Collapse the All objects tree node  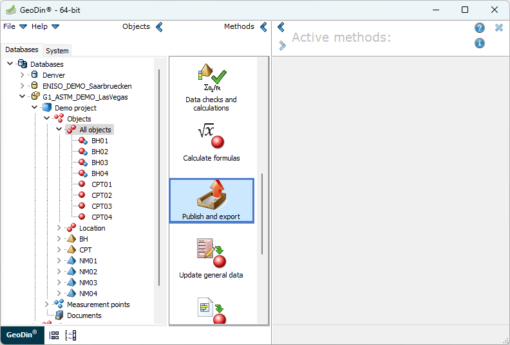tap(59, 130)
